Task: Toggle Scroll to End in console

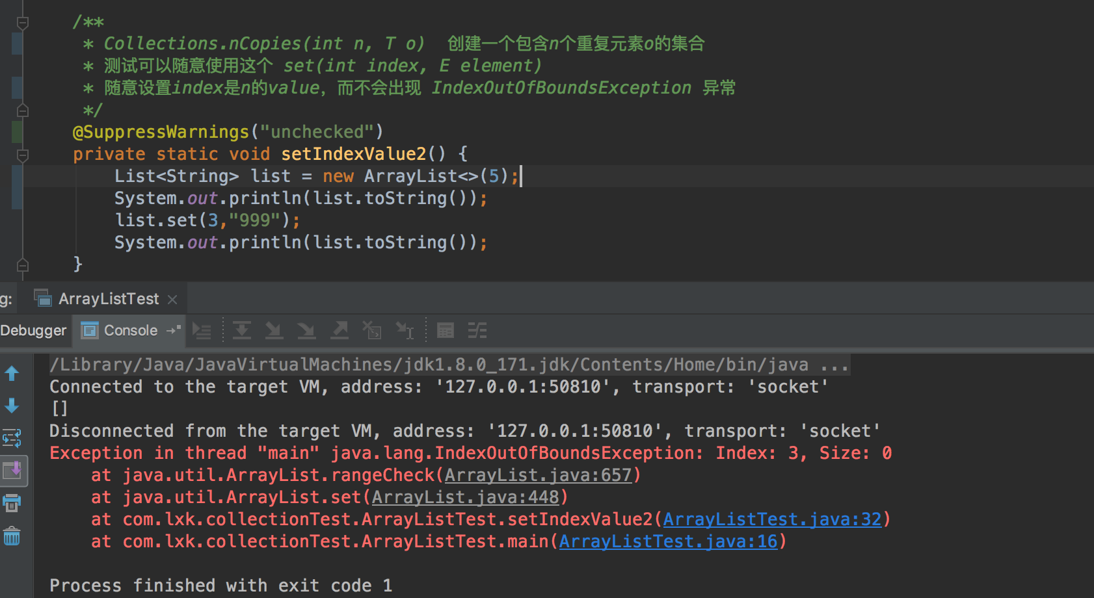Action: click(13, 471)
